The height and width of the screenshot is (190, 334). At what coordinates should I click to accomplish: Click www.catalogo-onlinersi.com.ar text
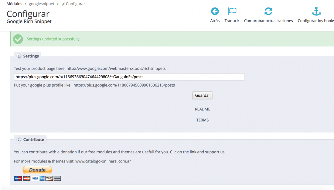click(x=103, y=161)
